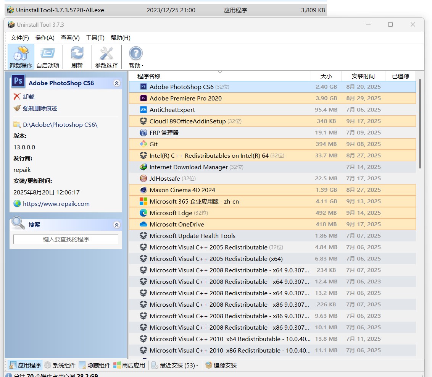The image size is (432, 377).
Task: Click the Git program icon in list
Action: [143, 144]
